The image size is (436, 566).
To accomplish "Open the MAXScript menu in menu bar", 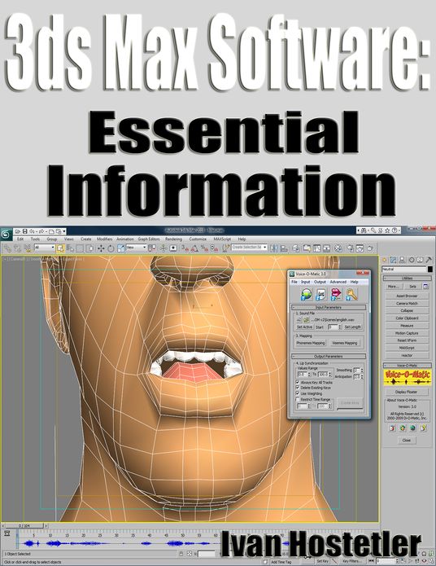I will pos(222,239).
